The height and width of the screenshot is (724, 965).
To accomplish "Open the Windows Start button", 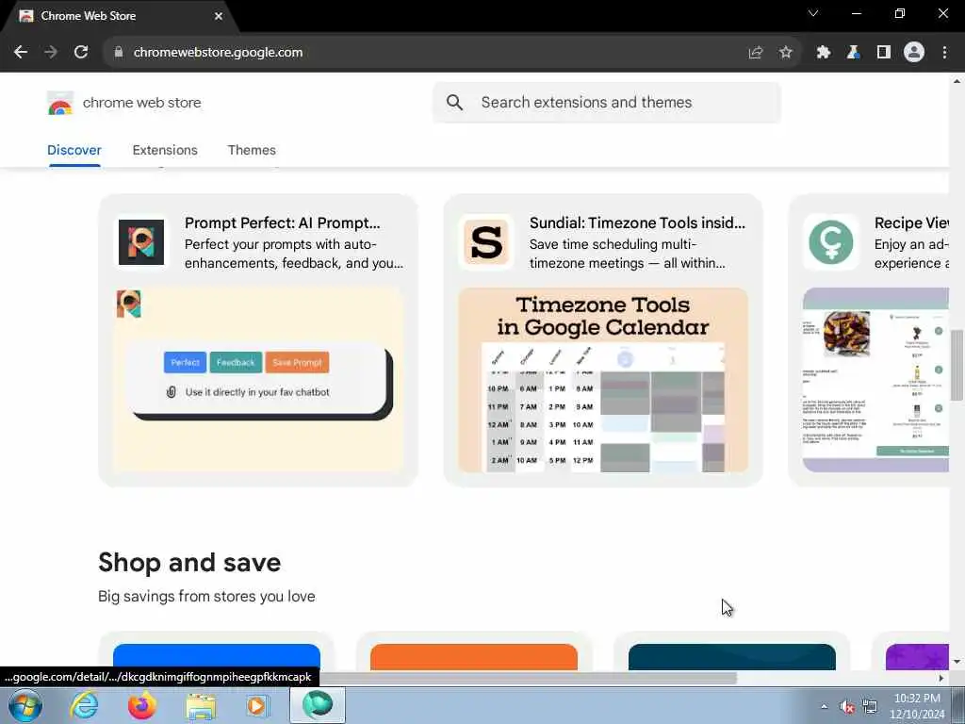I will (25, 705).
